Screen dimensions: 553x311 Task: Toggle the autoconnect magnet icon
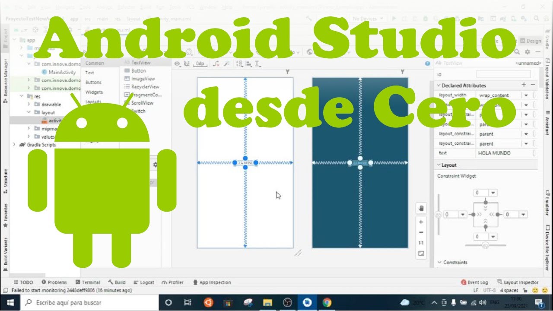click(x=187, y=64)
